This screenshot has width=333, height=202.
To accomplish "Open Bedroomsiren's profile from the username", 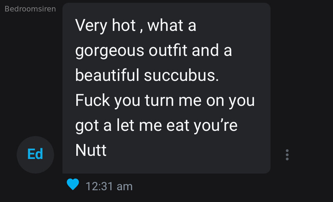I will (30, 9).
